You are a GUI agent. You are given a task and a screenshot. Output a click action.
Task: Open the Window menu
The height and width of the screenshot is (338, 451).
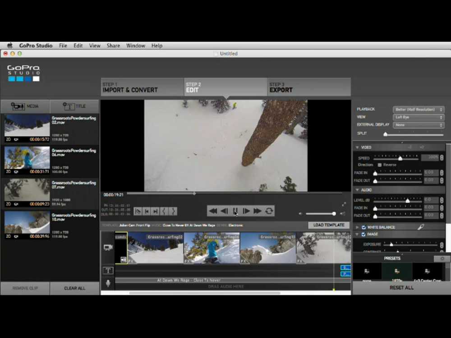[x=135, y=46]
